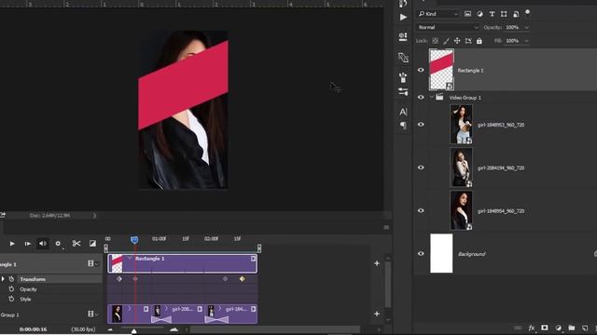This screenshot has height=335, width=597.
Task: Open the layer Opacity dropdown arrow
Action: pos(526,27)
